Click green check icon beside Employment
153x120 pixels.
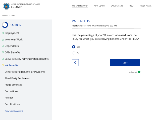click(3, 33)
